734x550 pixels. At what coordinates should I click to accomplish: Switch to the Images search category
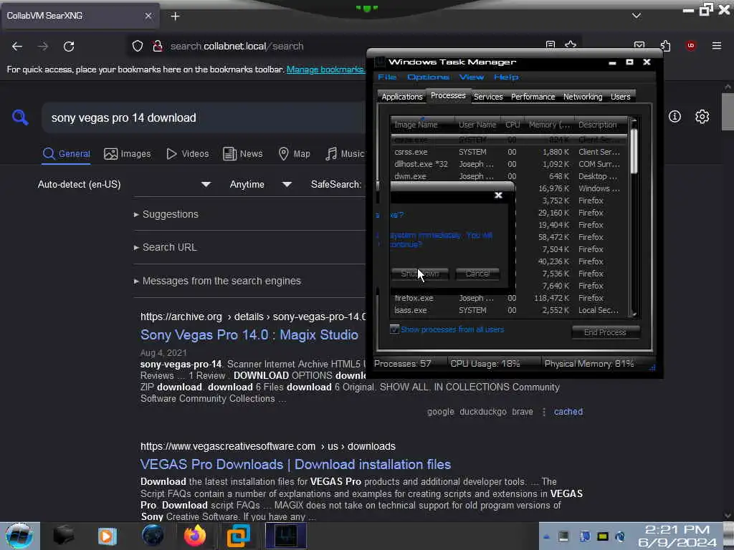pos(128,153)
